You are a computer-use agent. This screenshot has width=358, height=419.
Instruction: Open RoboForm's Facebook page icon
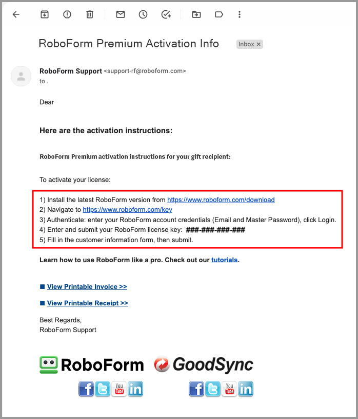point(86,389)
